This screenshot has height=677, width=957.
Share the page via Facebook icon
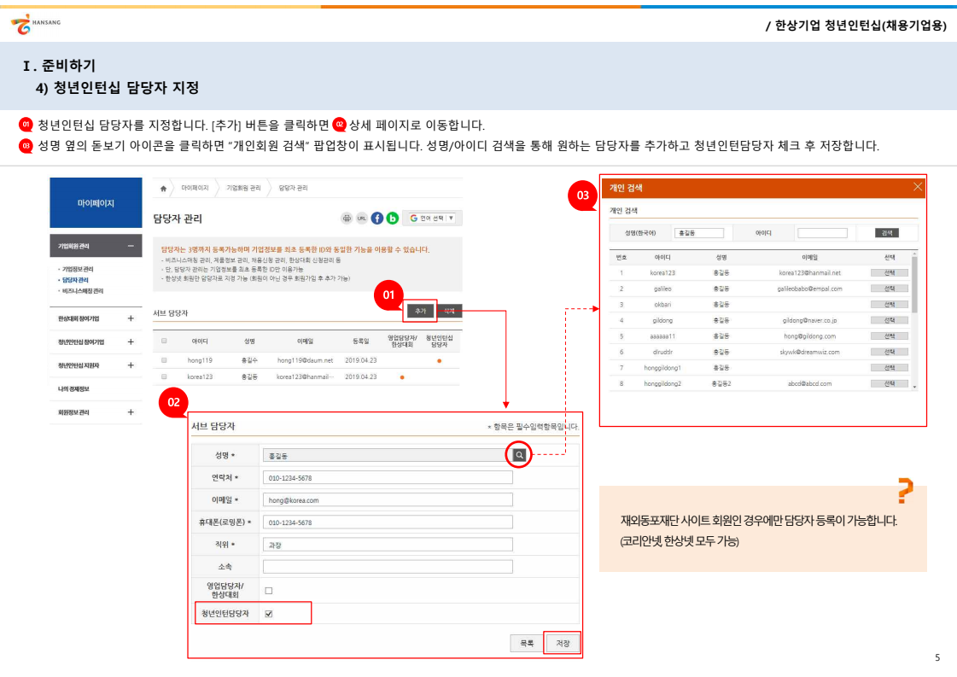[376, 218]
